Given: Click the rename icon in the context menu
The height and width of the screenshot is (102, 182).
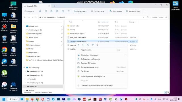Looking at the screenshot, I should (x=88, y=45).
